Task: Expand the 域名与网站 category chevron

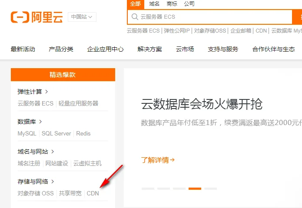Action: (53, 152)
